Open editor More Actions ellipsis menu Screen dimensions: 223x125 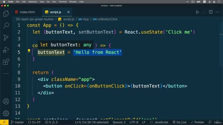pyautogui.click(x=217, y=12)
